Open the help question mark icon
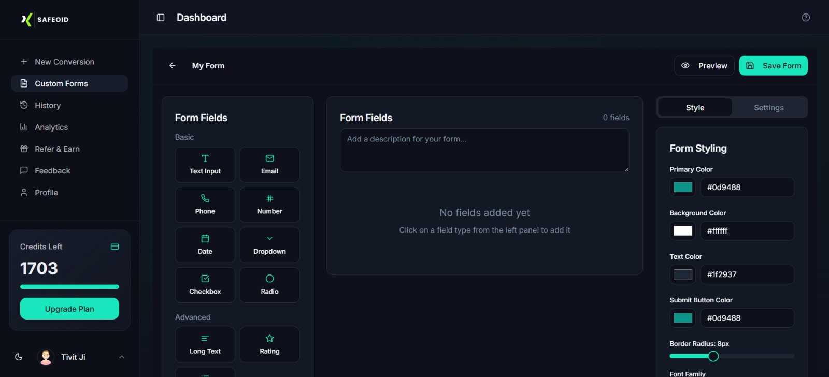The height and width of the screenshot is (377, 829). 806,18
